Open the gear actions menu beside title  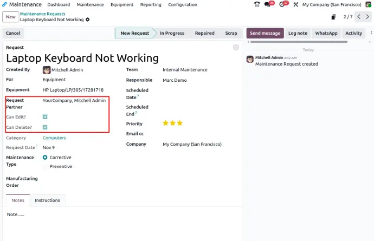click(88, 19)
